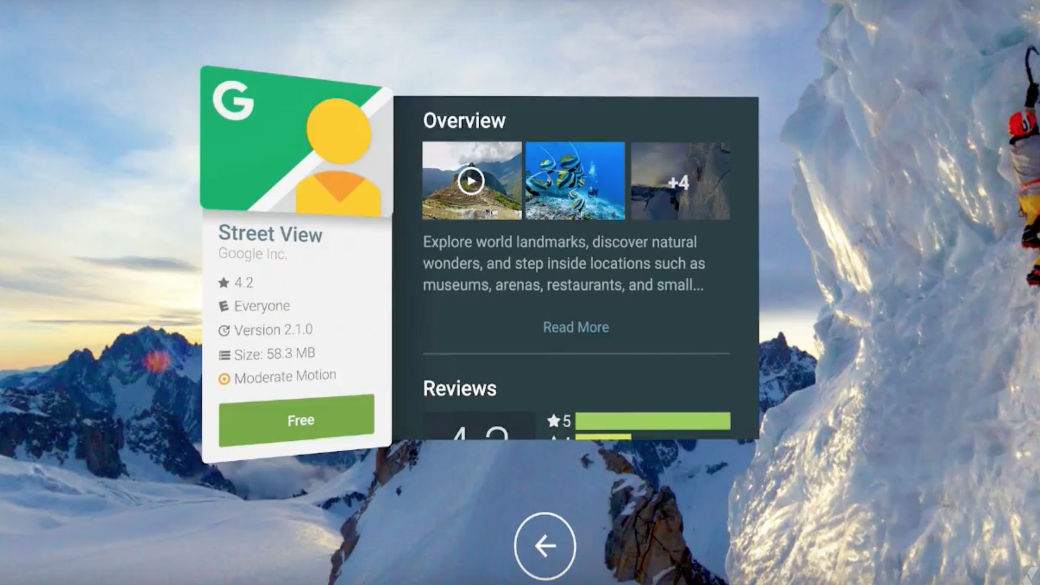
Task: Click the star icon beside the 5
Action: click(x=554, y=420)
